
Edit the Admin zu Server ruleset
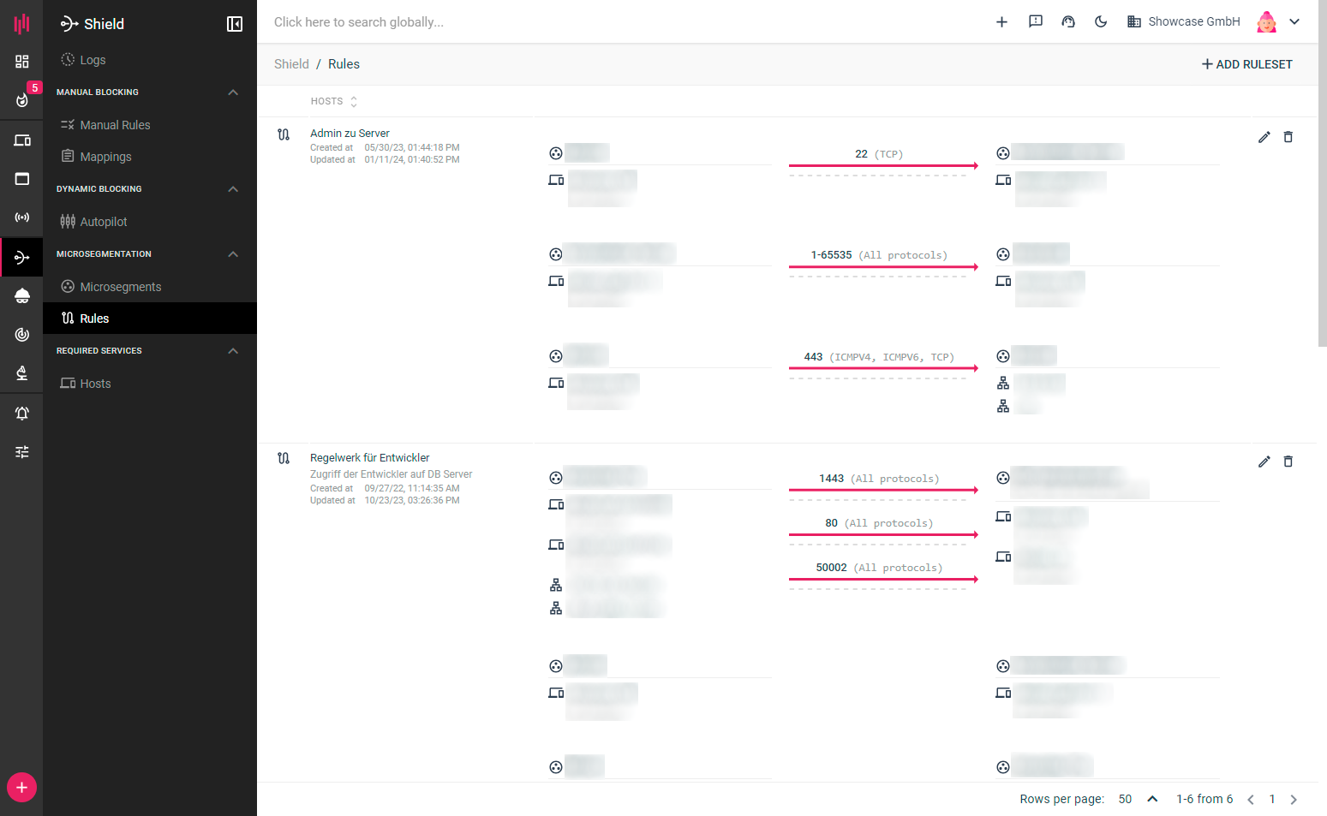[1264, 137]
